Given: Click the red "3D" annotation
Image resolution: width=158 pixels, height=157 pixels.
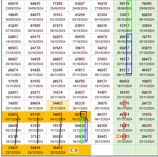Looking at the screenshot, I should (118, 137).
